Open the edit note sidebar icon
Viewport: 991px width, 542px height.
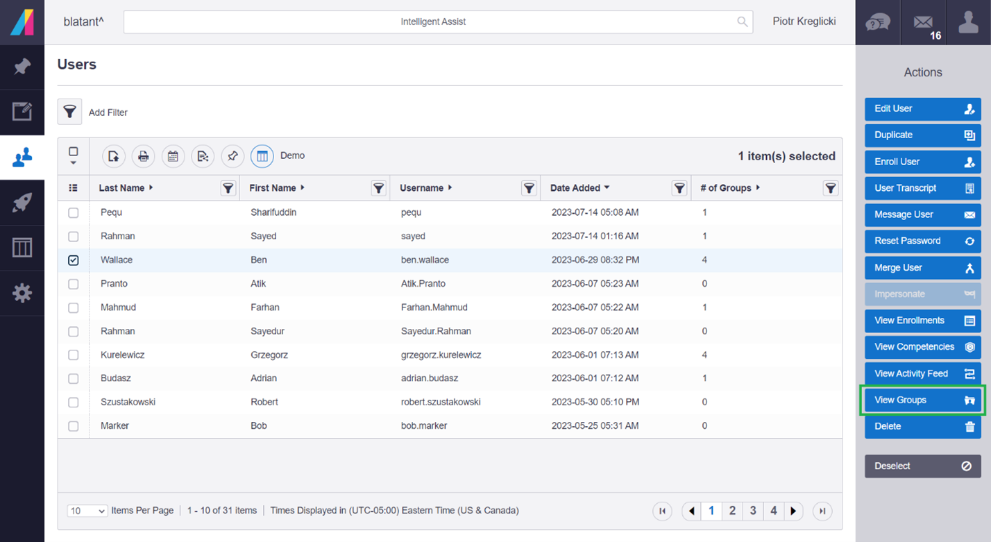tap(22, 112)
